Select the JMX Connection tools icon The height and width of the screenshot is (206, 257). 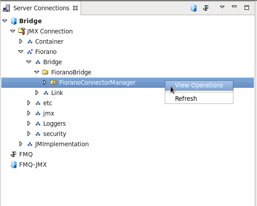click(x=22, y=31)
